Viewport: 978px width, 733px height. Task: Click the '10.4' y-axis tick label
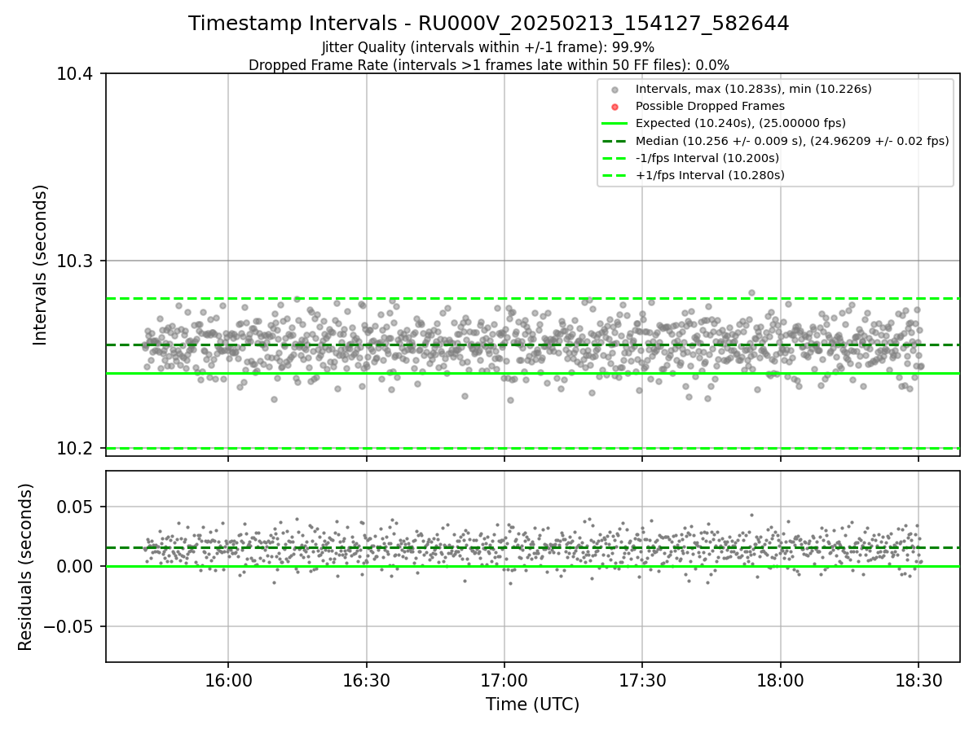[76, 74]
